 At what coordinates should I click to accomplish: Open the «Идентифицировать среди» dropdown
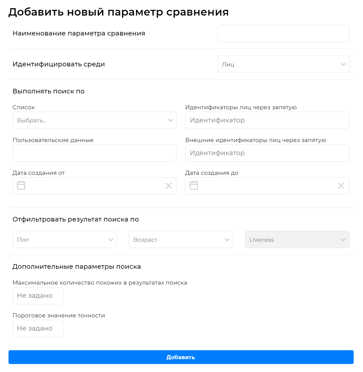coord(283,64)
